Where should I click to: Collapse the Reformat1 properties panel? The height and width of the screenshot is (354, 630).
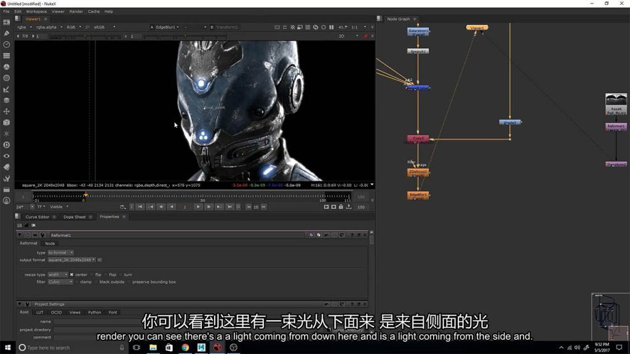pos(19,235)
